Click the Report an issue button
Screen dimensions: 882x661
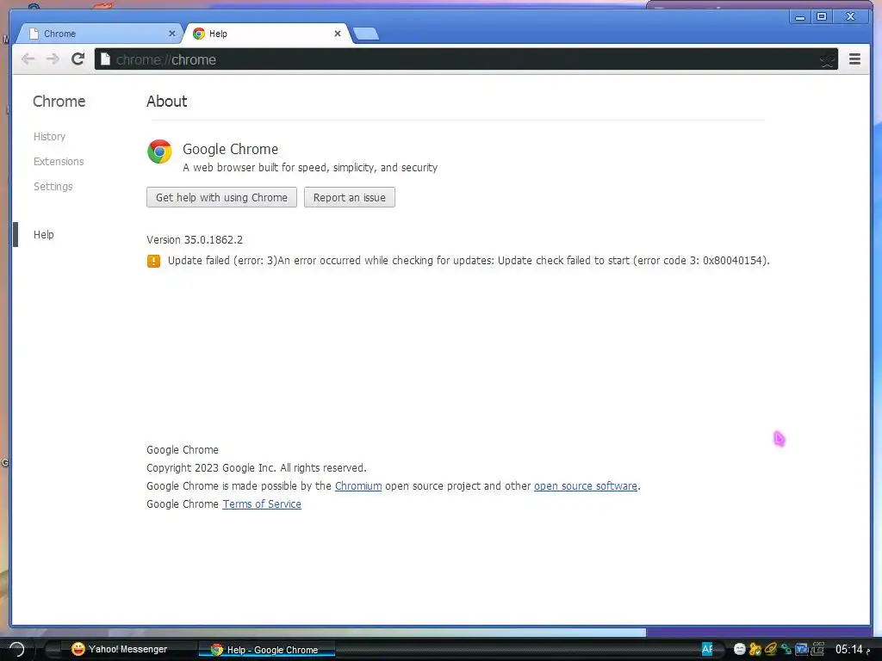[350, 197]
